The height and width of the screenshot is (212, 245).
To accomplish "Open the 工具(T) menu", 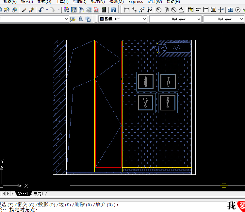I will click(62, 2).
